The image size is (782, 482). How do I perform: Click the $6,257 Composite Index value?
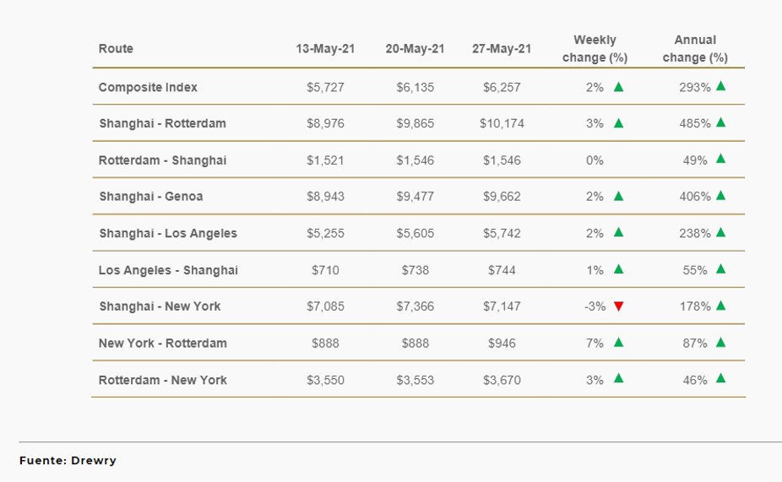pyautogui.click(x=502, y=87)
